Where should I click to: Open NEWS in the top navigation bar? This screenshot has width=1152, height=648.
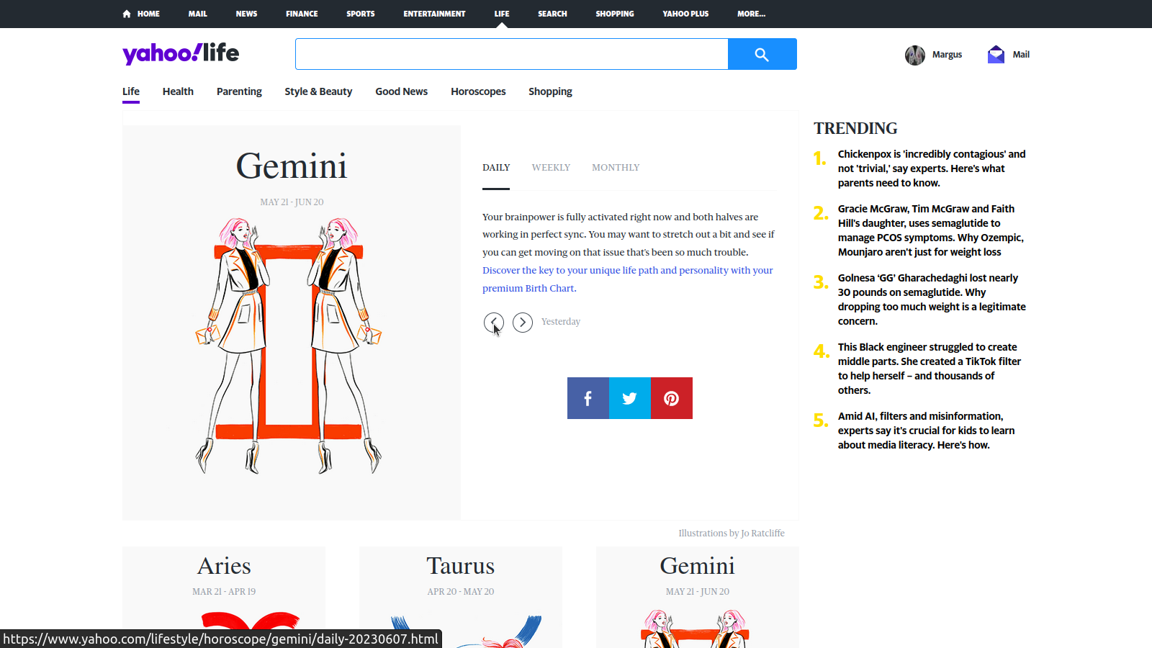pyautogui.click(x=246, y=14)
